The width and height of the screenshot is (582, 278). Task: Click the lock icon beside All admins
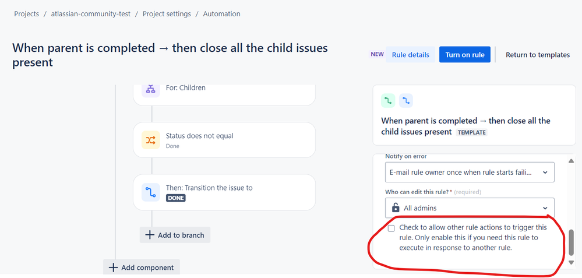(396, 207)
